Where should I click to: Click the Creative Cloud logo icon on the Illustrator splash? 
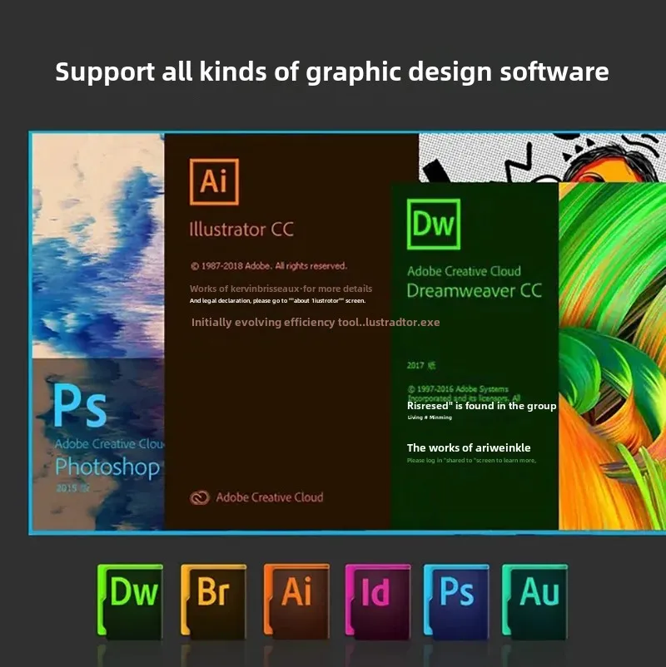coord(200,497)
